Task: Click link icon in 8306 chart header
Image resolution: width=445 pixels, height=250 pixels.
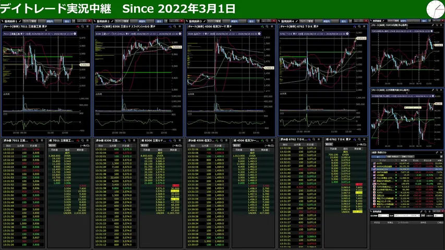Action: click(x=170, y=27)
